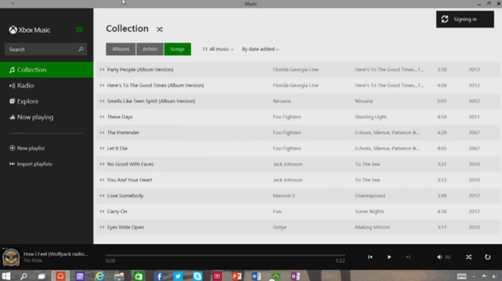
Task: Open the Windows Start button
Action: [6, 276]
